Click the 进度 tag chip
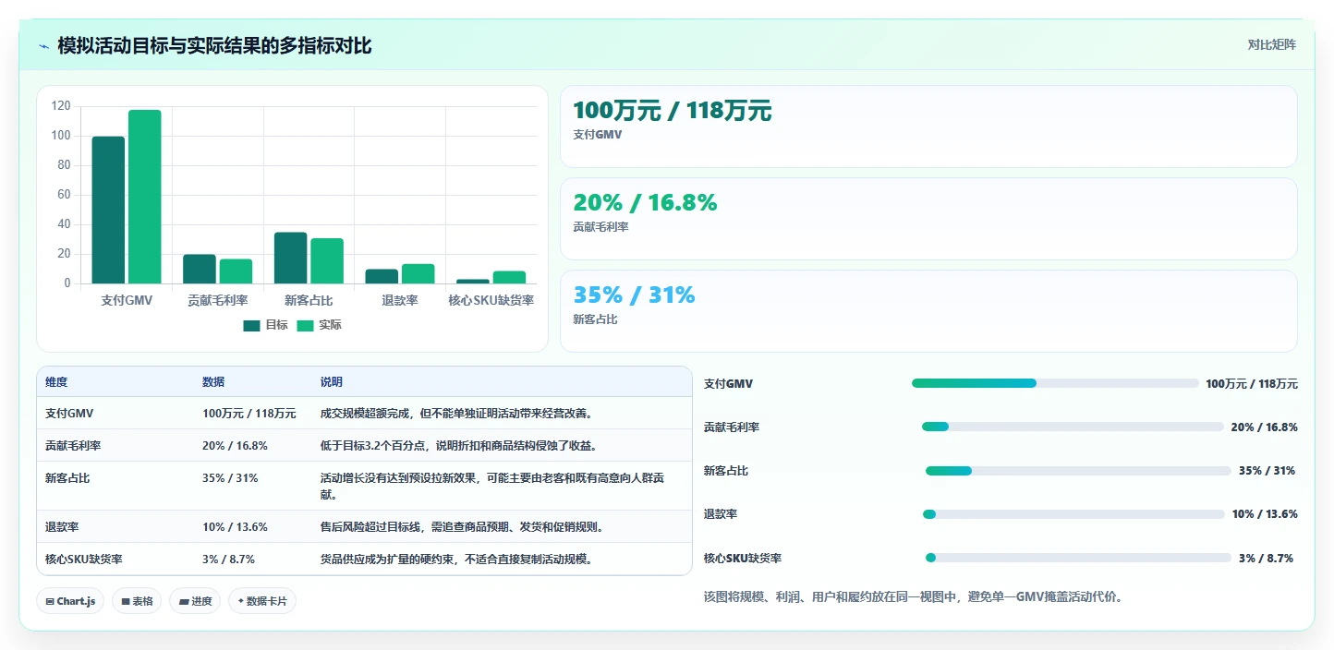Viewport: 1334px width, 650px height. (195, 601)
